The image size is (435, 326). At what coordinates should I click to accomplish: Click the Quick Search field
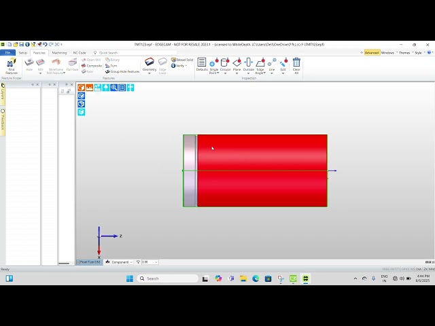coord(135,53)
